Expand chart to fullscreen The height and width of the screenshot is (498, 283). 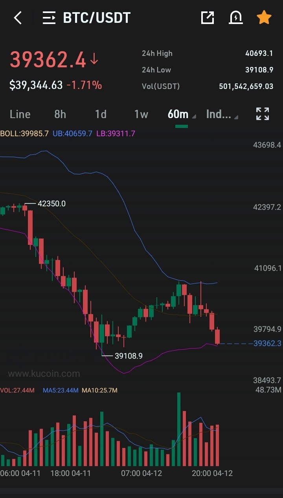(263, 114)
